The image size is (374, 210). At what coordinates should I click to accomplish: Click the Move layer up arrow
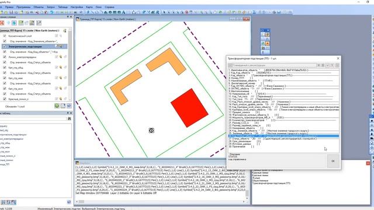[x=8, y=23]
